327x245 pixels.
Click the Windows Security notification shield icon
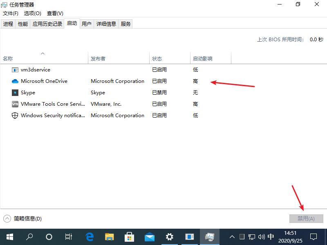coord(15,115)
